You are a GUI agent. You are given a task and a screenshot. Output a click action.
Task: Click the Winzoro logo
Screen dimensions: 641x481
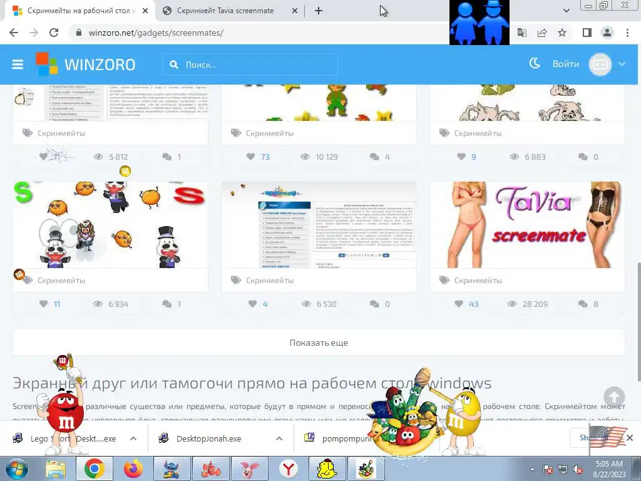click(x=85, y=65)
